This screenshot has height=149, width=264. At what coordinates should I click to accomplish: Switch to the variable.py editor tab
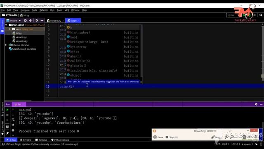point(55,21)
